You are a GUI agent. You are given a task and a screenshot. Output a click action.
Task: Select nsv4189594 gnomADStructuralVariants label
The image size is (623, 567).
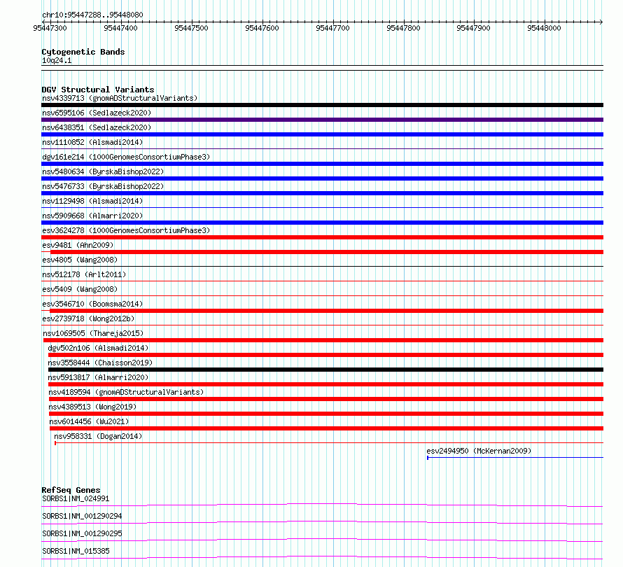click(126, 392)
